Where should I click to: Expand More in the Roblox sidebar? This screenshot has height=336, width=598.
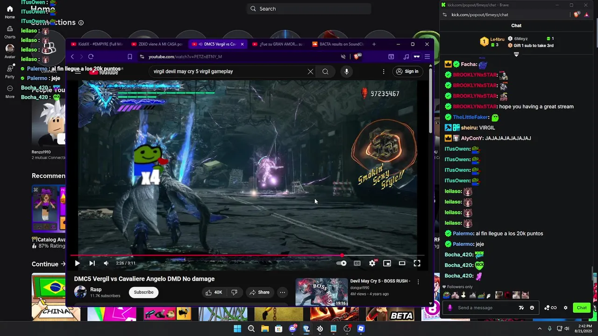(x=10, y=91)
